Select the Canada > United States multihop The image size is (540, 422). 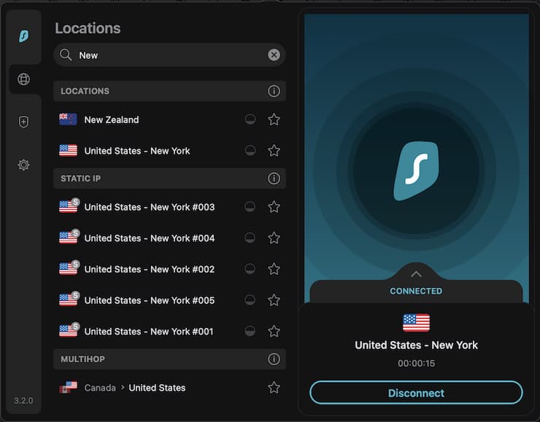coord(169,388)
